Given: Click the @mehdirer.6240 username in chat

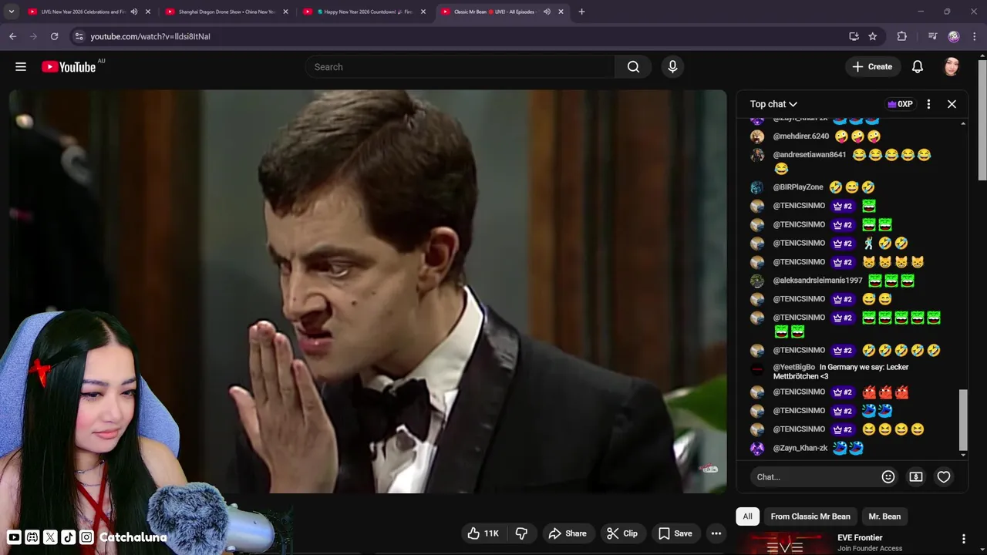Looking at the screenshot, I should tap(801, 136).
